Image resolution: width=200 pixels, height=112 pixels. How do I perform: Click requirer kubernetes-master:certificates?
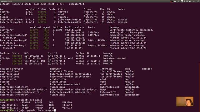pos(70,74)
